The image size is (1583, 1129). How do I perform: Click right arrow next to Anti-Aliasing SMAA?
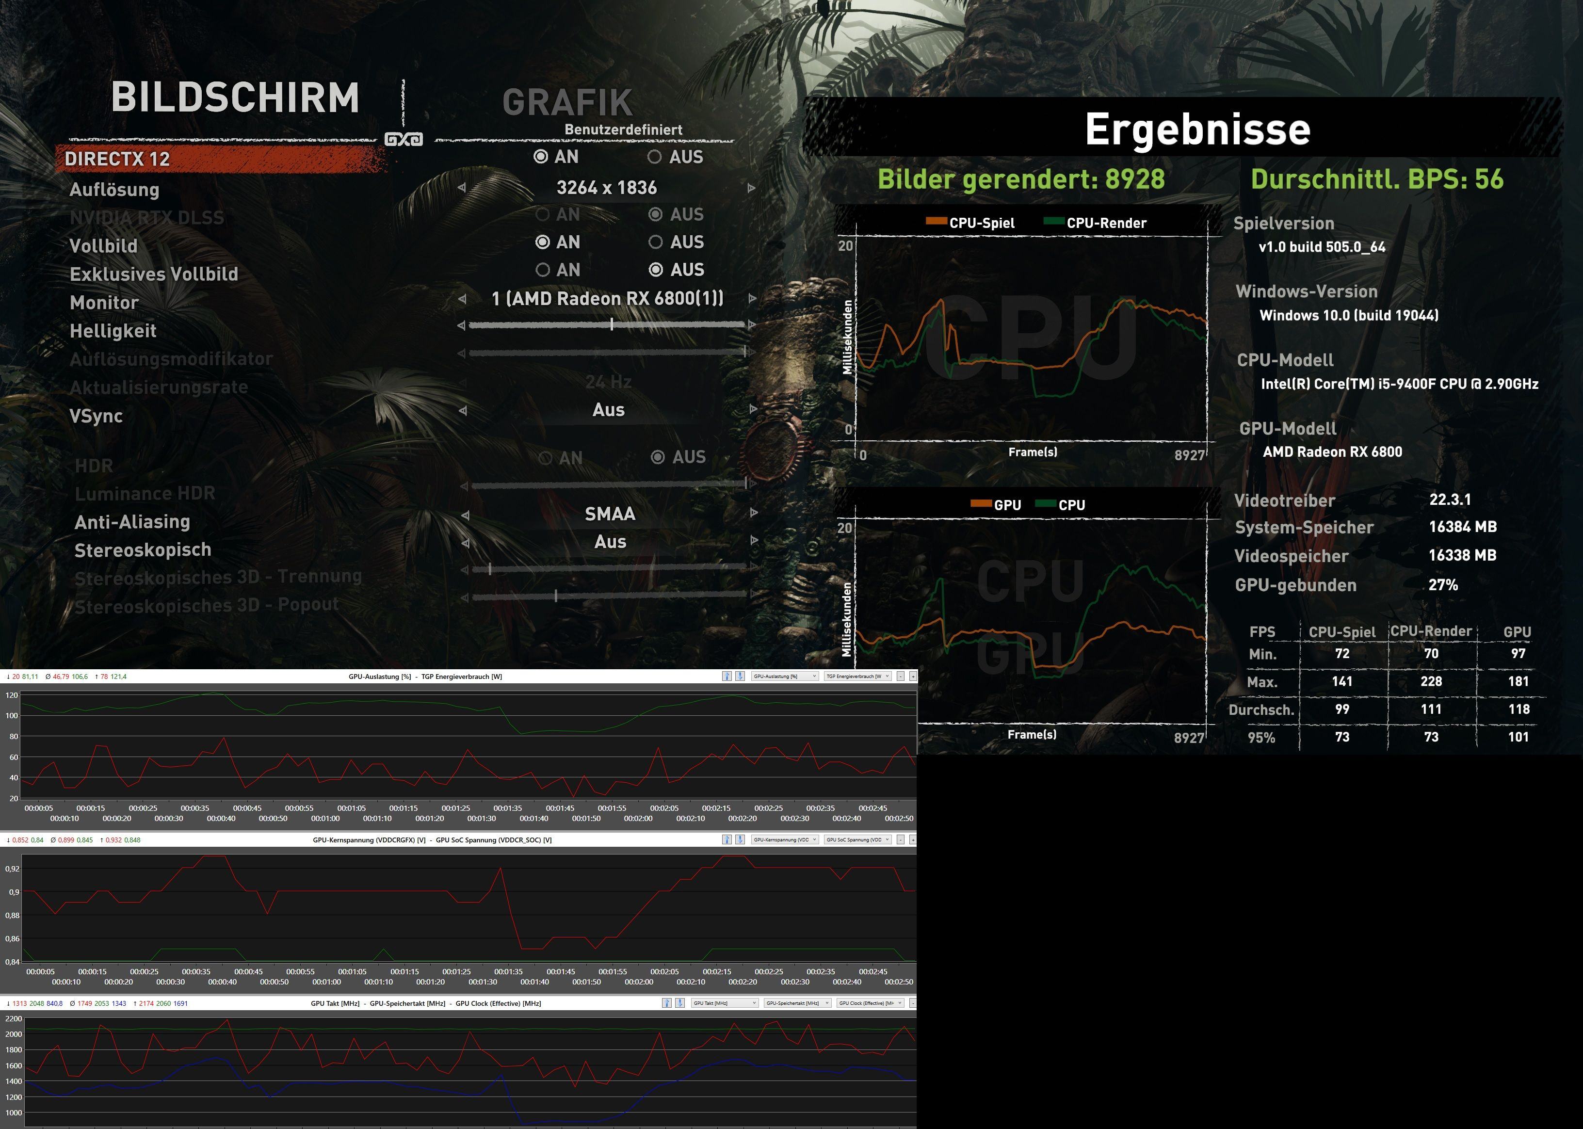coord(754,513)
